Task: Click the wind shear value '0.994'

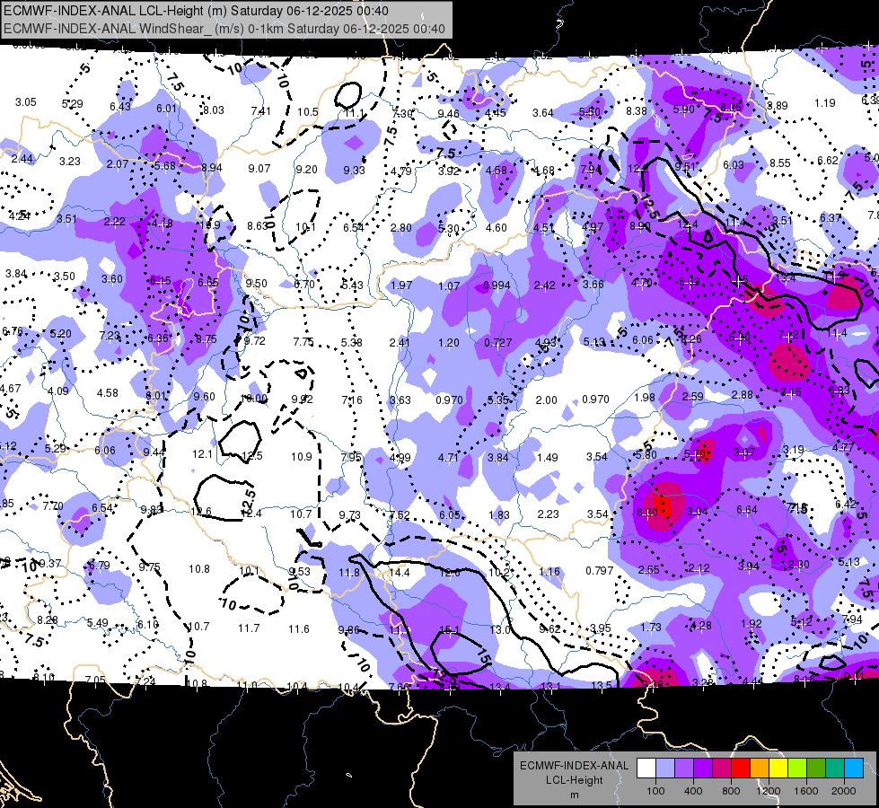Action: [497, 285]
